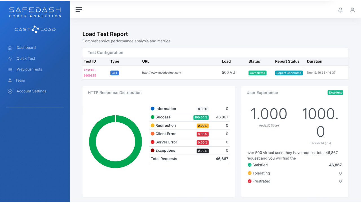Click the duration Nov 19, 16:35 - 16:37

coord(321,72)
